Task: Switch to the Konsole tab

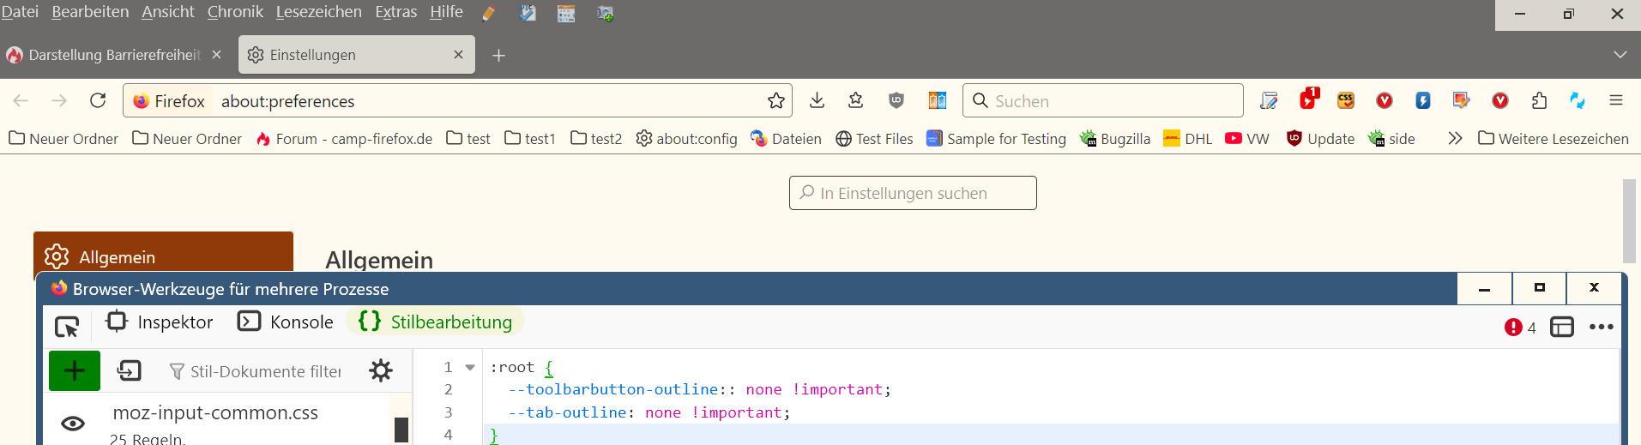Action: tap(286, 322)
